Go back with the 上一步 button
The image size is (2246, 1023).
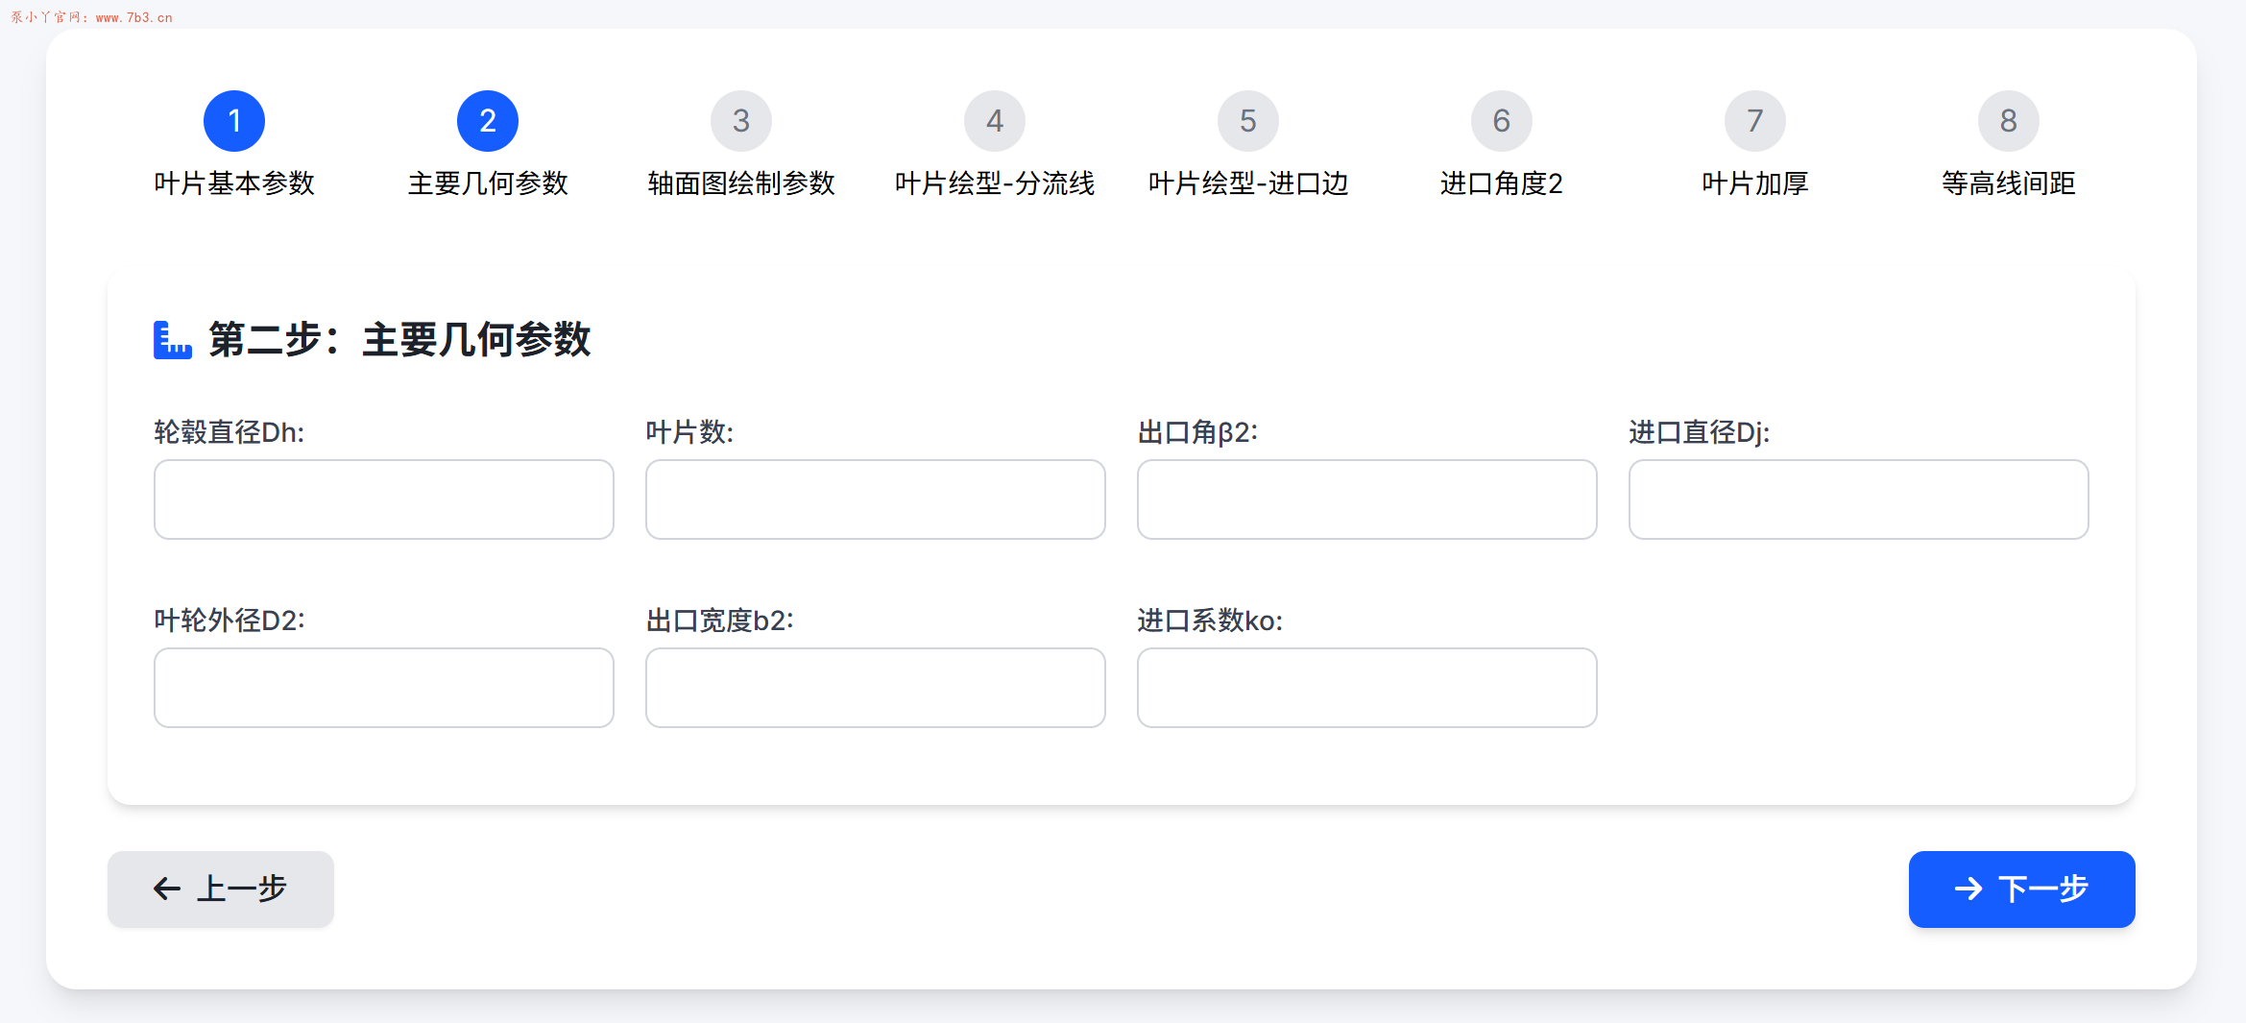[221, 889]
